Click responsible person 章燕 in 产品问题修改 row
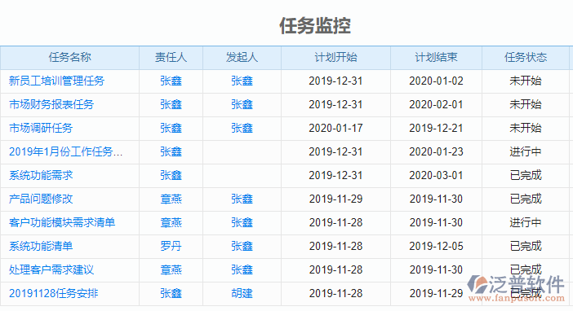Screen dimensions: 573x311 [x=171, y=199]
